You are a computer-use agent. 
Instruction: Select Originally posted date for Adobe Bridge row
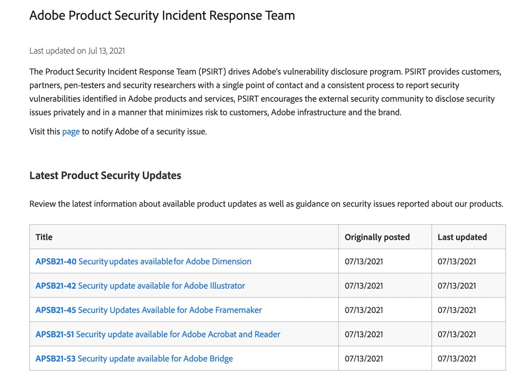pyautogui.click(x=364, y=358)
